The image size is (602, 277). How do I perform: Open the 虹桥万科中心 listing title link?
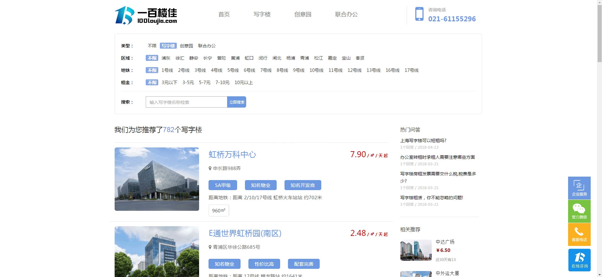pos(232,155)
